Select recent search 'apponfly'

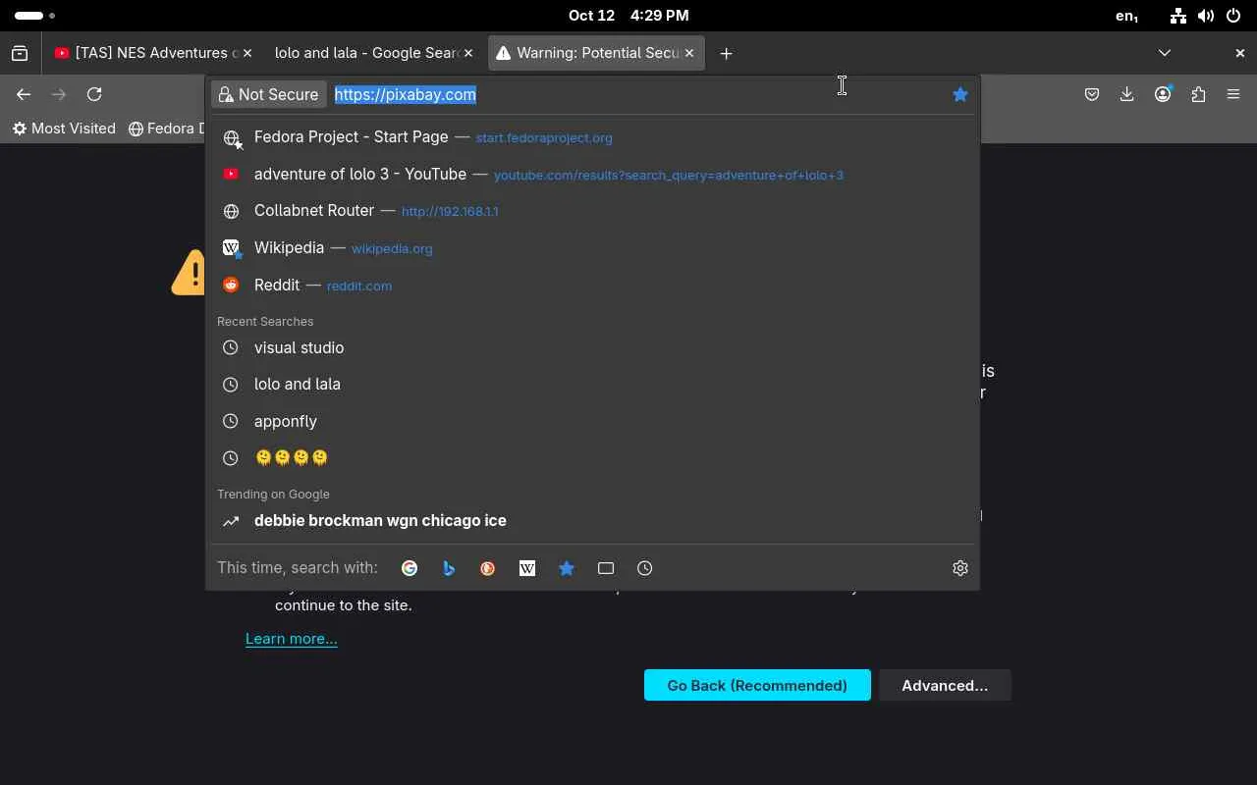pyautogui.click(x=592, y=421)
